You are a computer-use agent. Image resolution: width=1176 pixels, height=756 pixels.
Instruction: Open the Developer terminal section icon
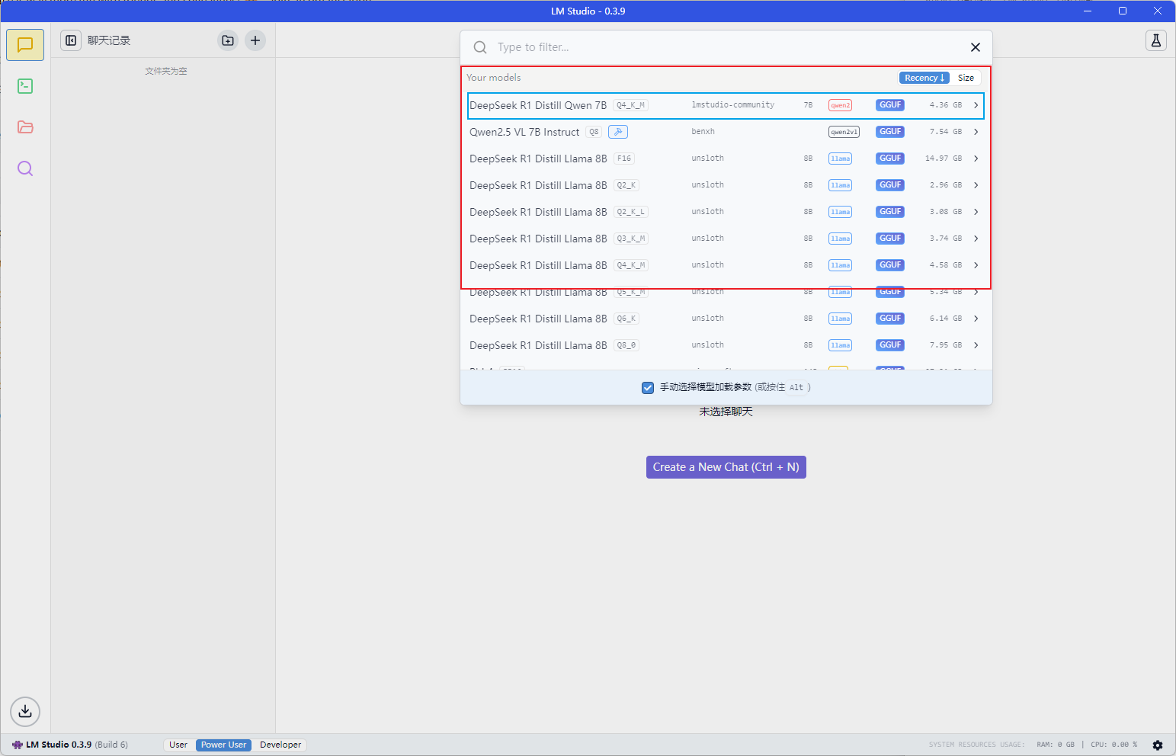[25, 86]
